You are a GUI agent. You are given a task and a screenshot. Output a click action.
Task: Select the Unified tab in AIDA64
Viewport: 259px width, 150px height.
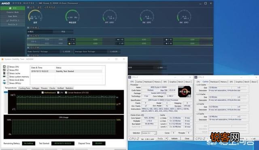(60, 88)
